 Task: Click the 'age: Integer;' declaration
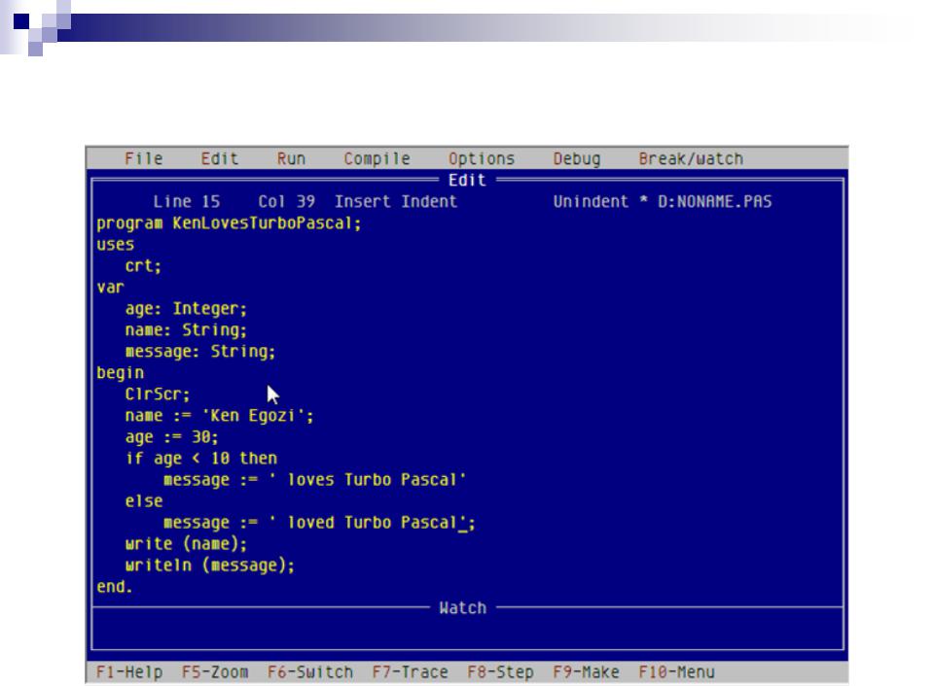tap(187, 309)
